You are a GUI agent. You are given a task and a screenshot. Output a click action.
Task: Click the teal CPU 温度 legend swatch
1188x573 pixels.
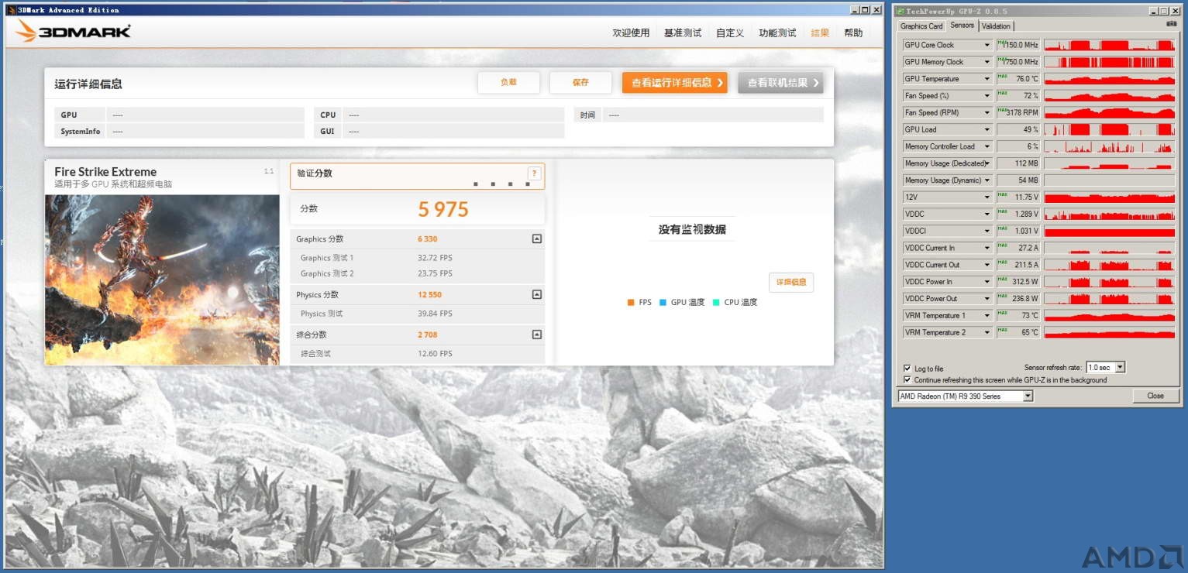716,303
